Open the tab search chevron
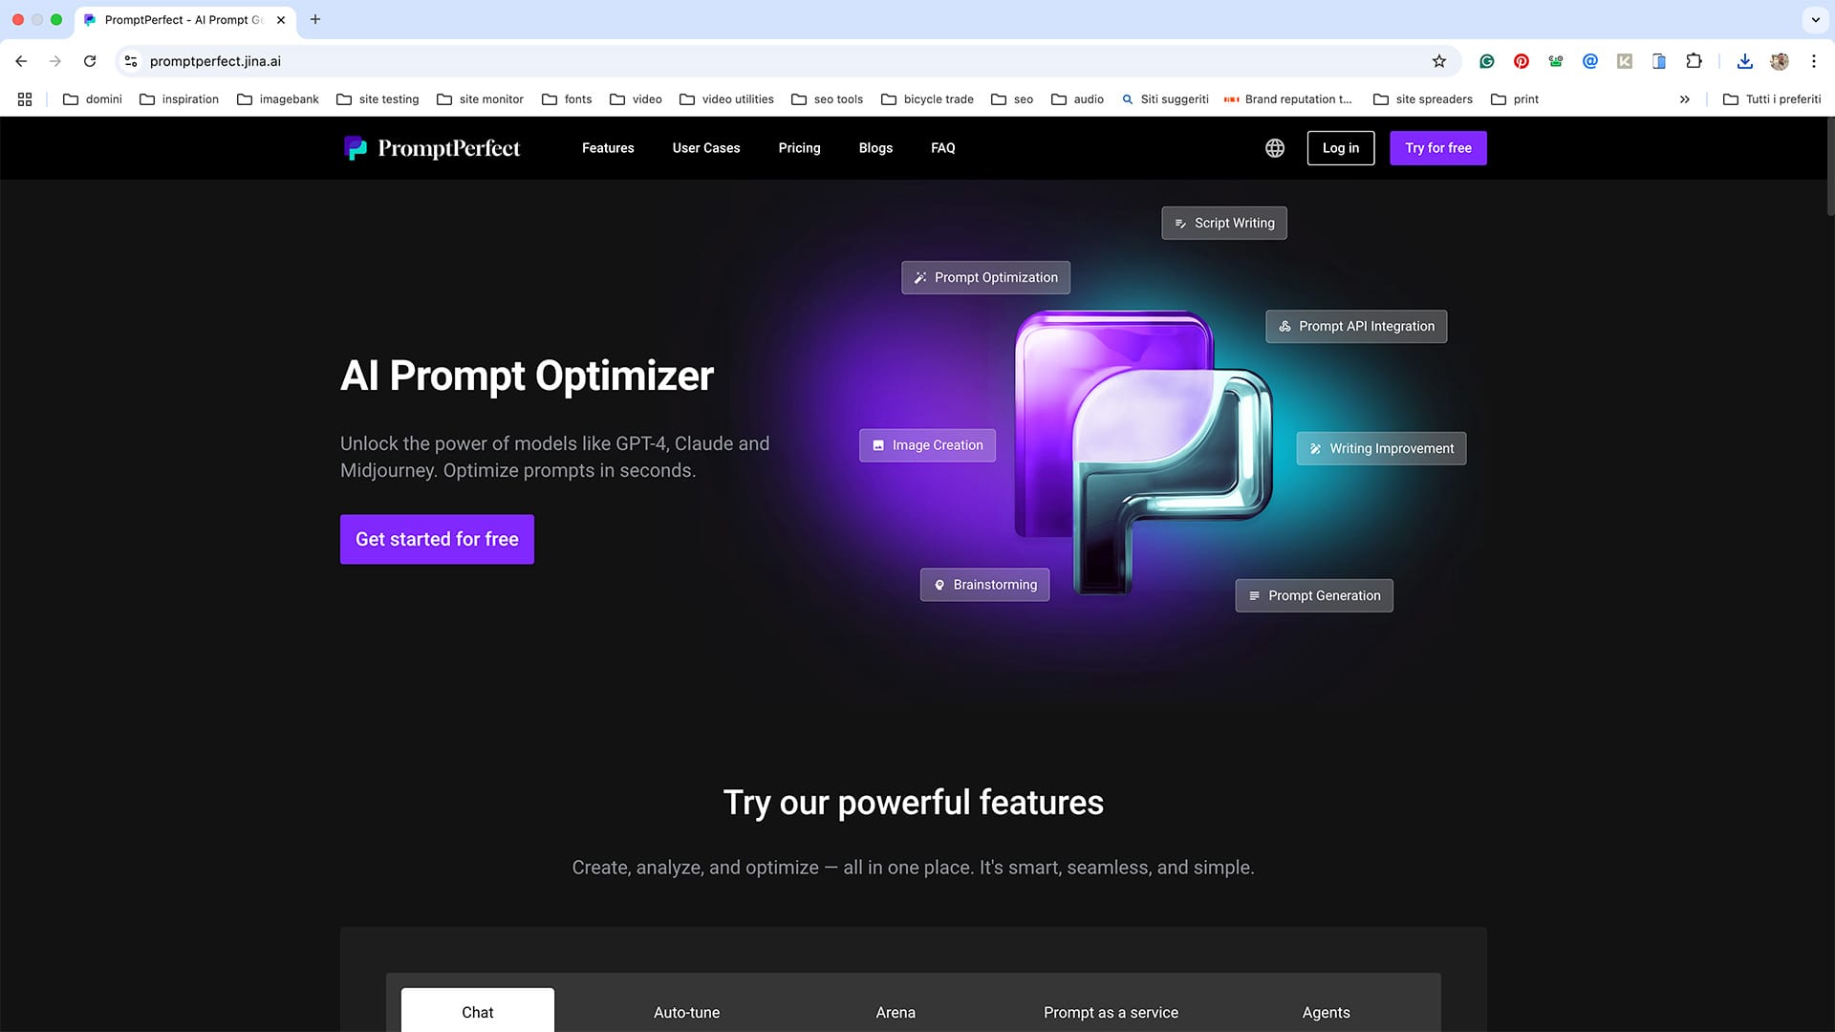The width and height of the screenshot is (1835, 1032). click(1815, 20)
